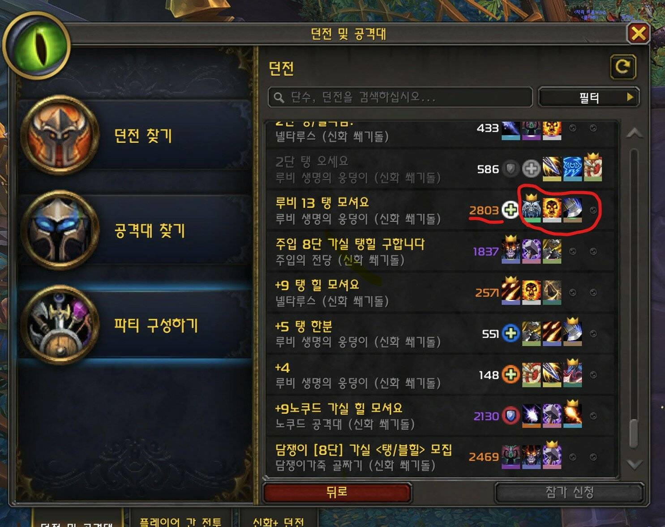Click the scroll up arrow of dungeon list
665x527 pixels.
[635, 133]
